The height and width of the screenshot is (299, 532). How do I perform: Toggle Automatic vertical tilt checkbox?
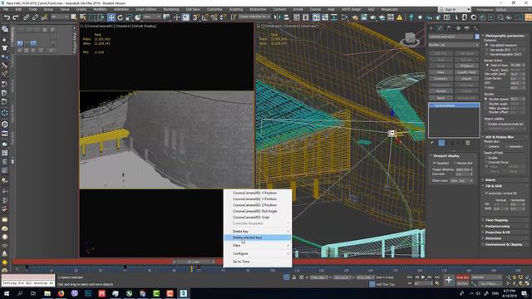pos(486,193)
